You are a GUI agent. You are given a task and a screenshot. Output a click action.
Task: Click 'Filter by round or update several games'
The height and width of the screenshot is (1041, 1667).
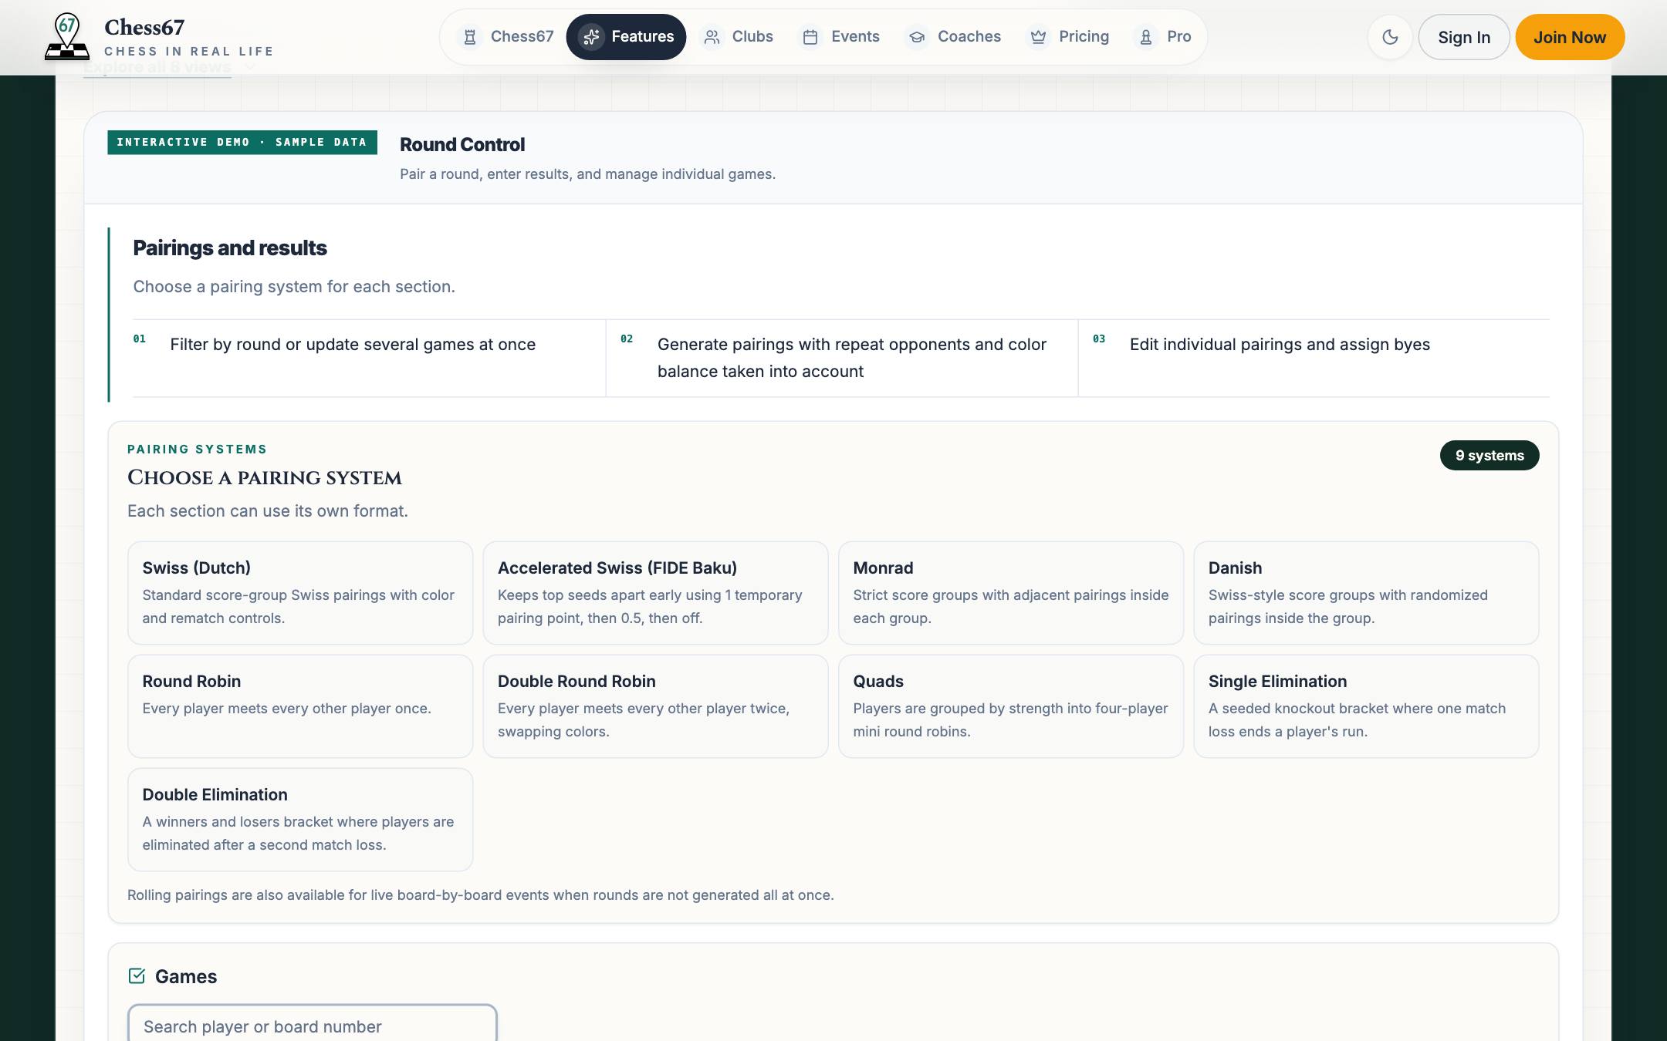[x=353, y=345]
